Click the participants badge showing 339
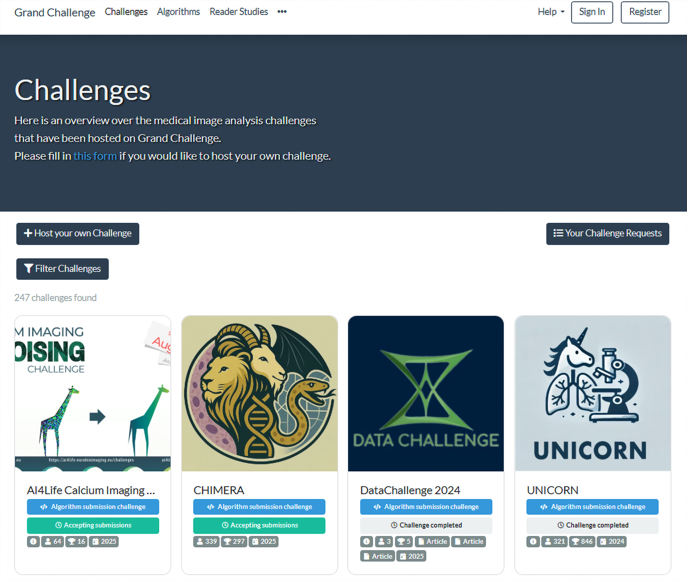This screenshot has width=687, height=580. click(206, 541)
